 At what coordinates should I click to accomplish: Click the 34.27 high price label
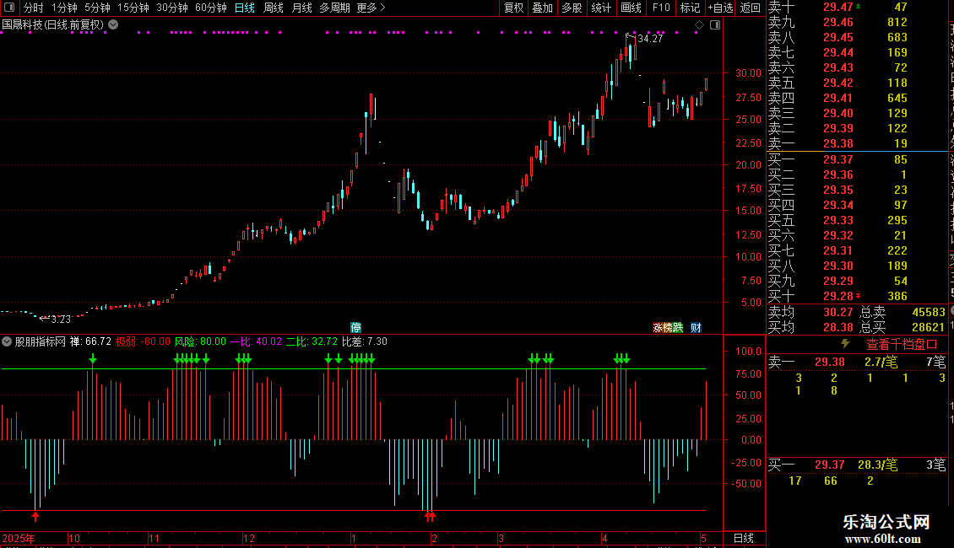click(x=650, y=38)
